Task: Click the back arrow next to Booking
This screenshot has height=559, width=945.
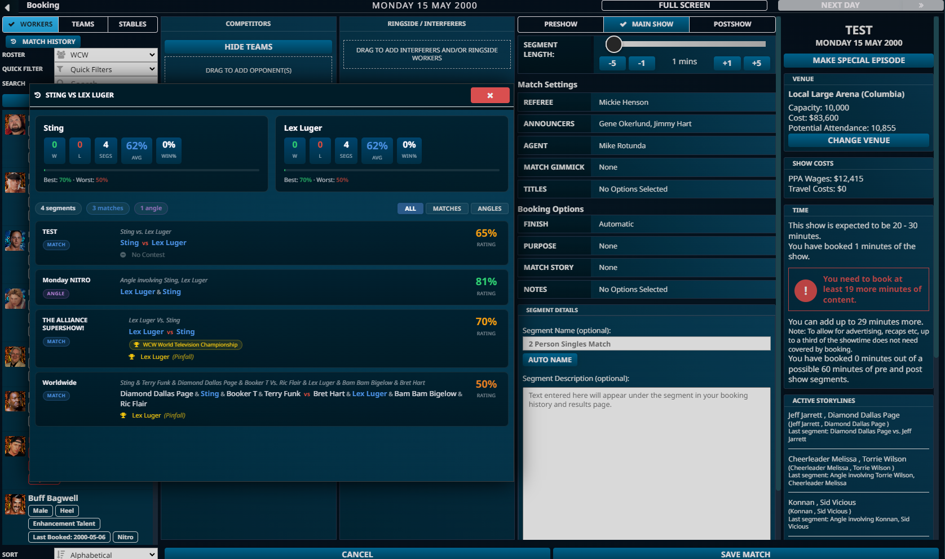Action: (7, 7)
